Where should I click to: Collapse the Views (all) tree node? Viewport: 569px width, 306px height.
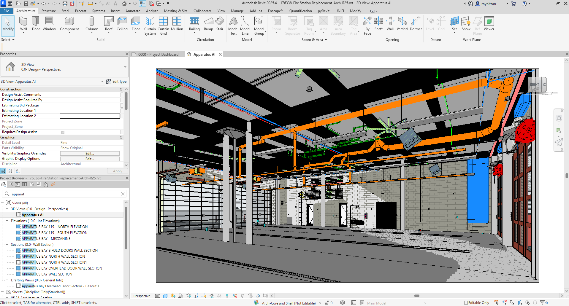click(x=2, y=203)
